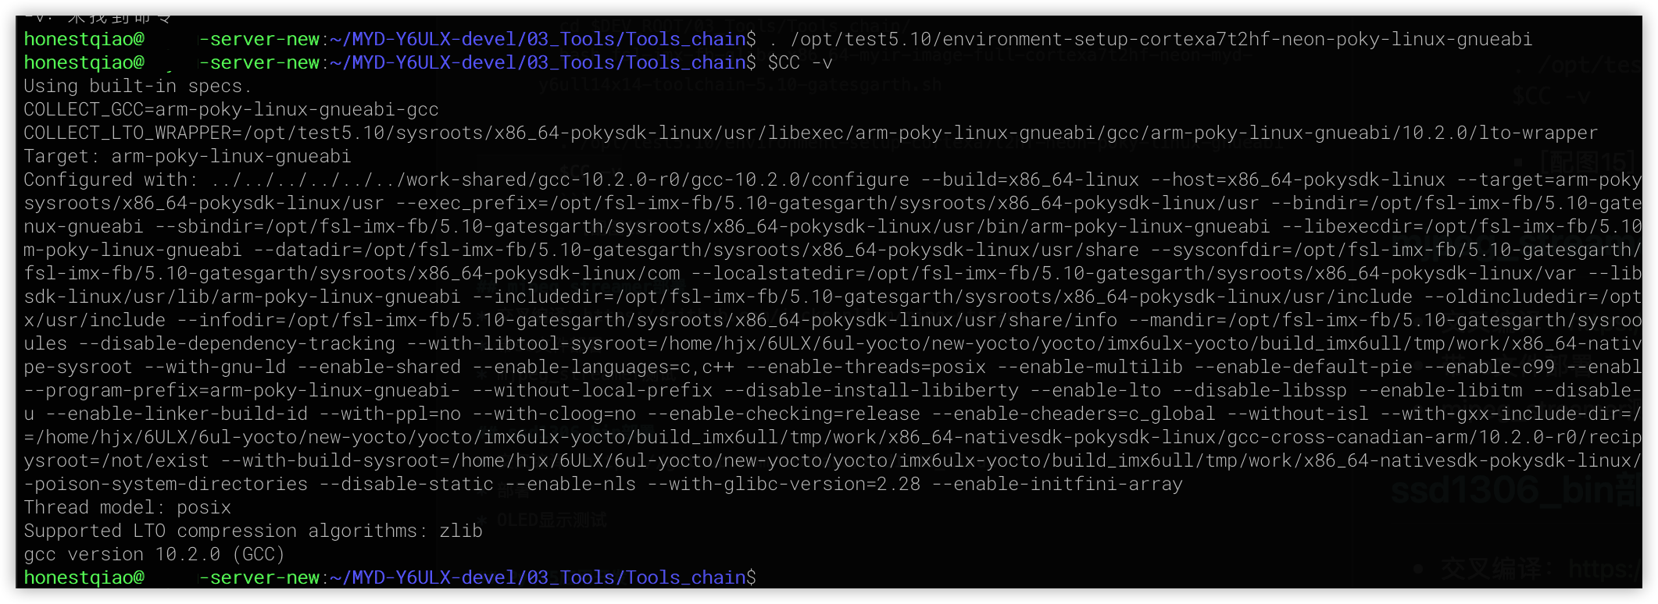Click the "Using built-in specs." line
Screen dimensions: 1658x604
(138, 86)
